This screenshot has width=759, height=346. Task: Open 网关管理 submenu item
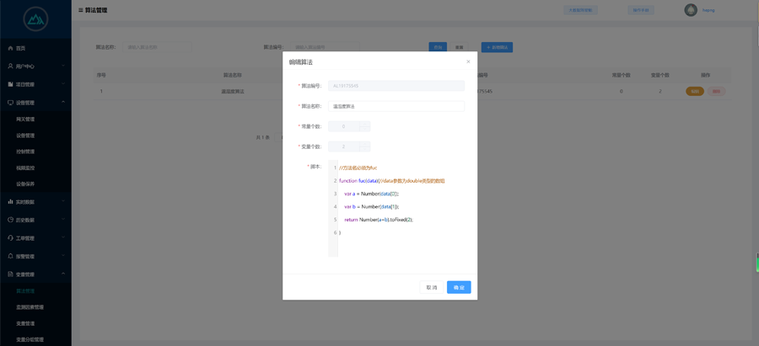click(x=25, y=120)
